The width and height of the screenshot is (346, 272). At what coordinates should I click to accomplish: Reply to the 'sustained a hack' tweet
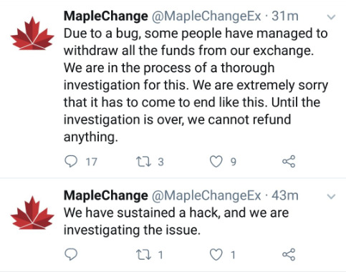[71, 255]
